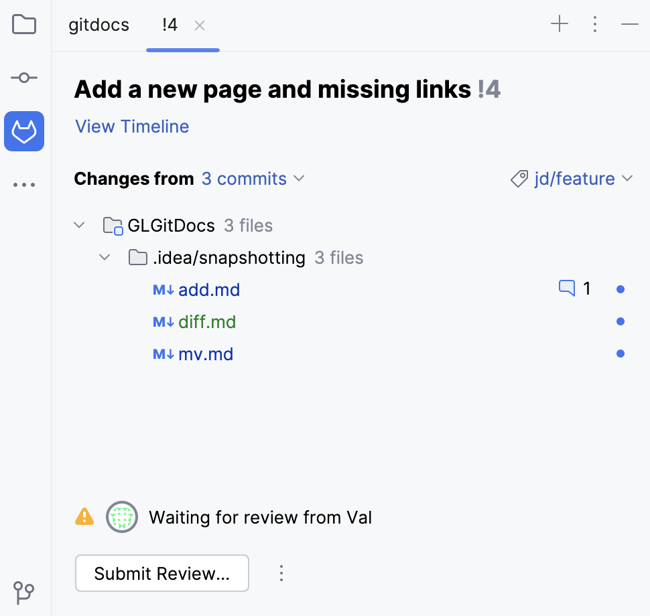The width and height of the screenshot is (650, 616).
Task: Toggle the unread indicator next to mv.md
Action: click(x=620, y=354)
